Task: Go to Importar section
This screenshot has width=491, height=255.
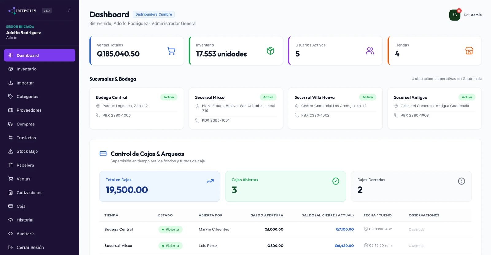Action: coord(40,83)
